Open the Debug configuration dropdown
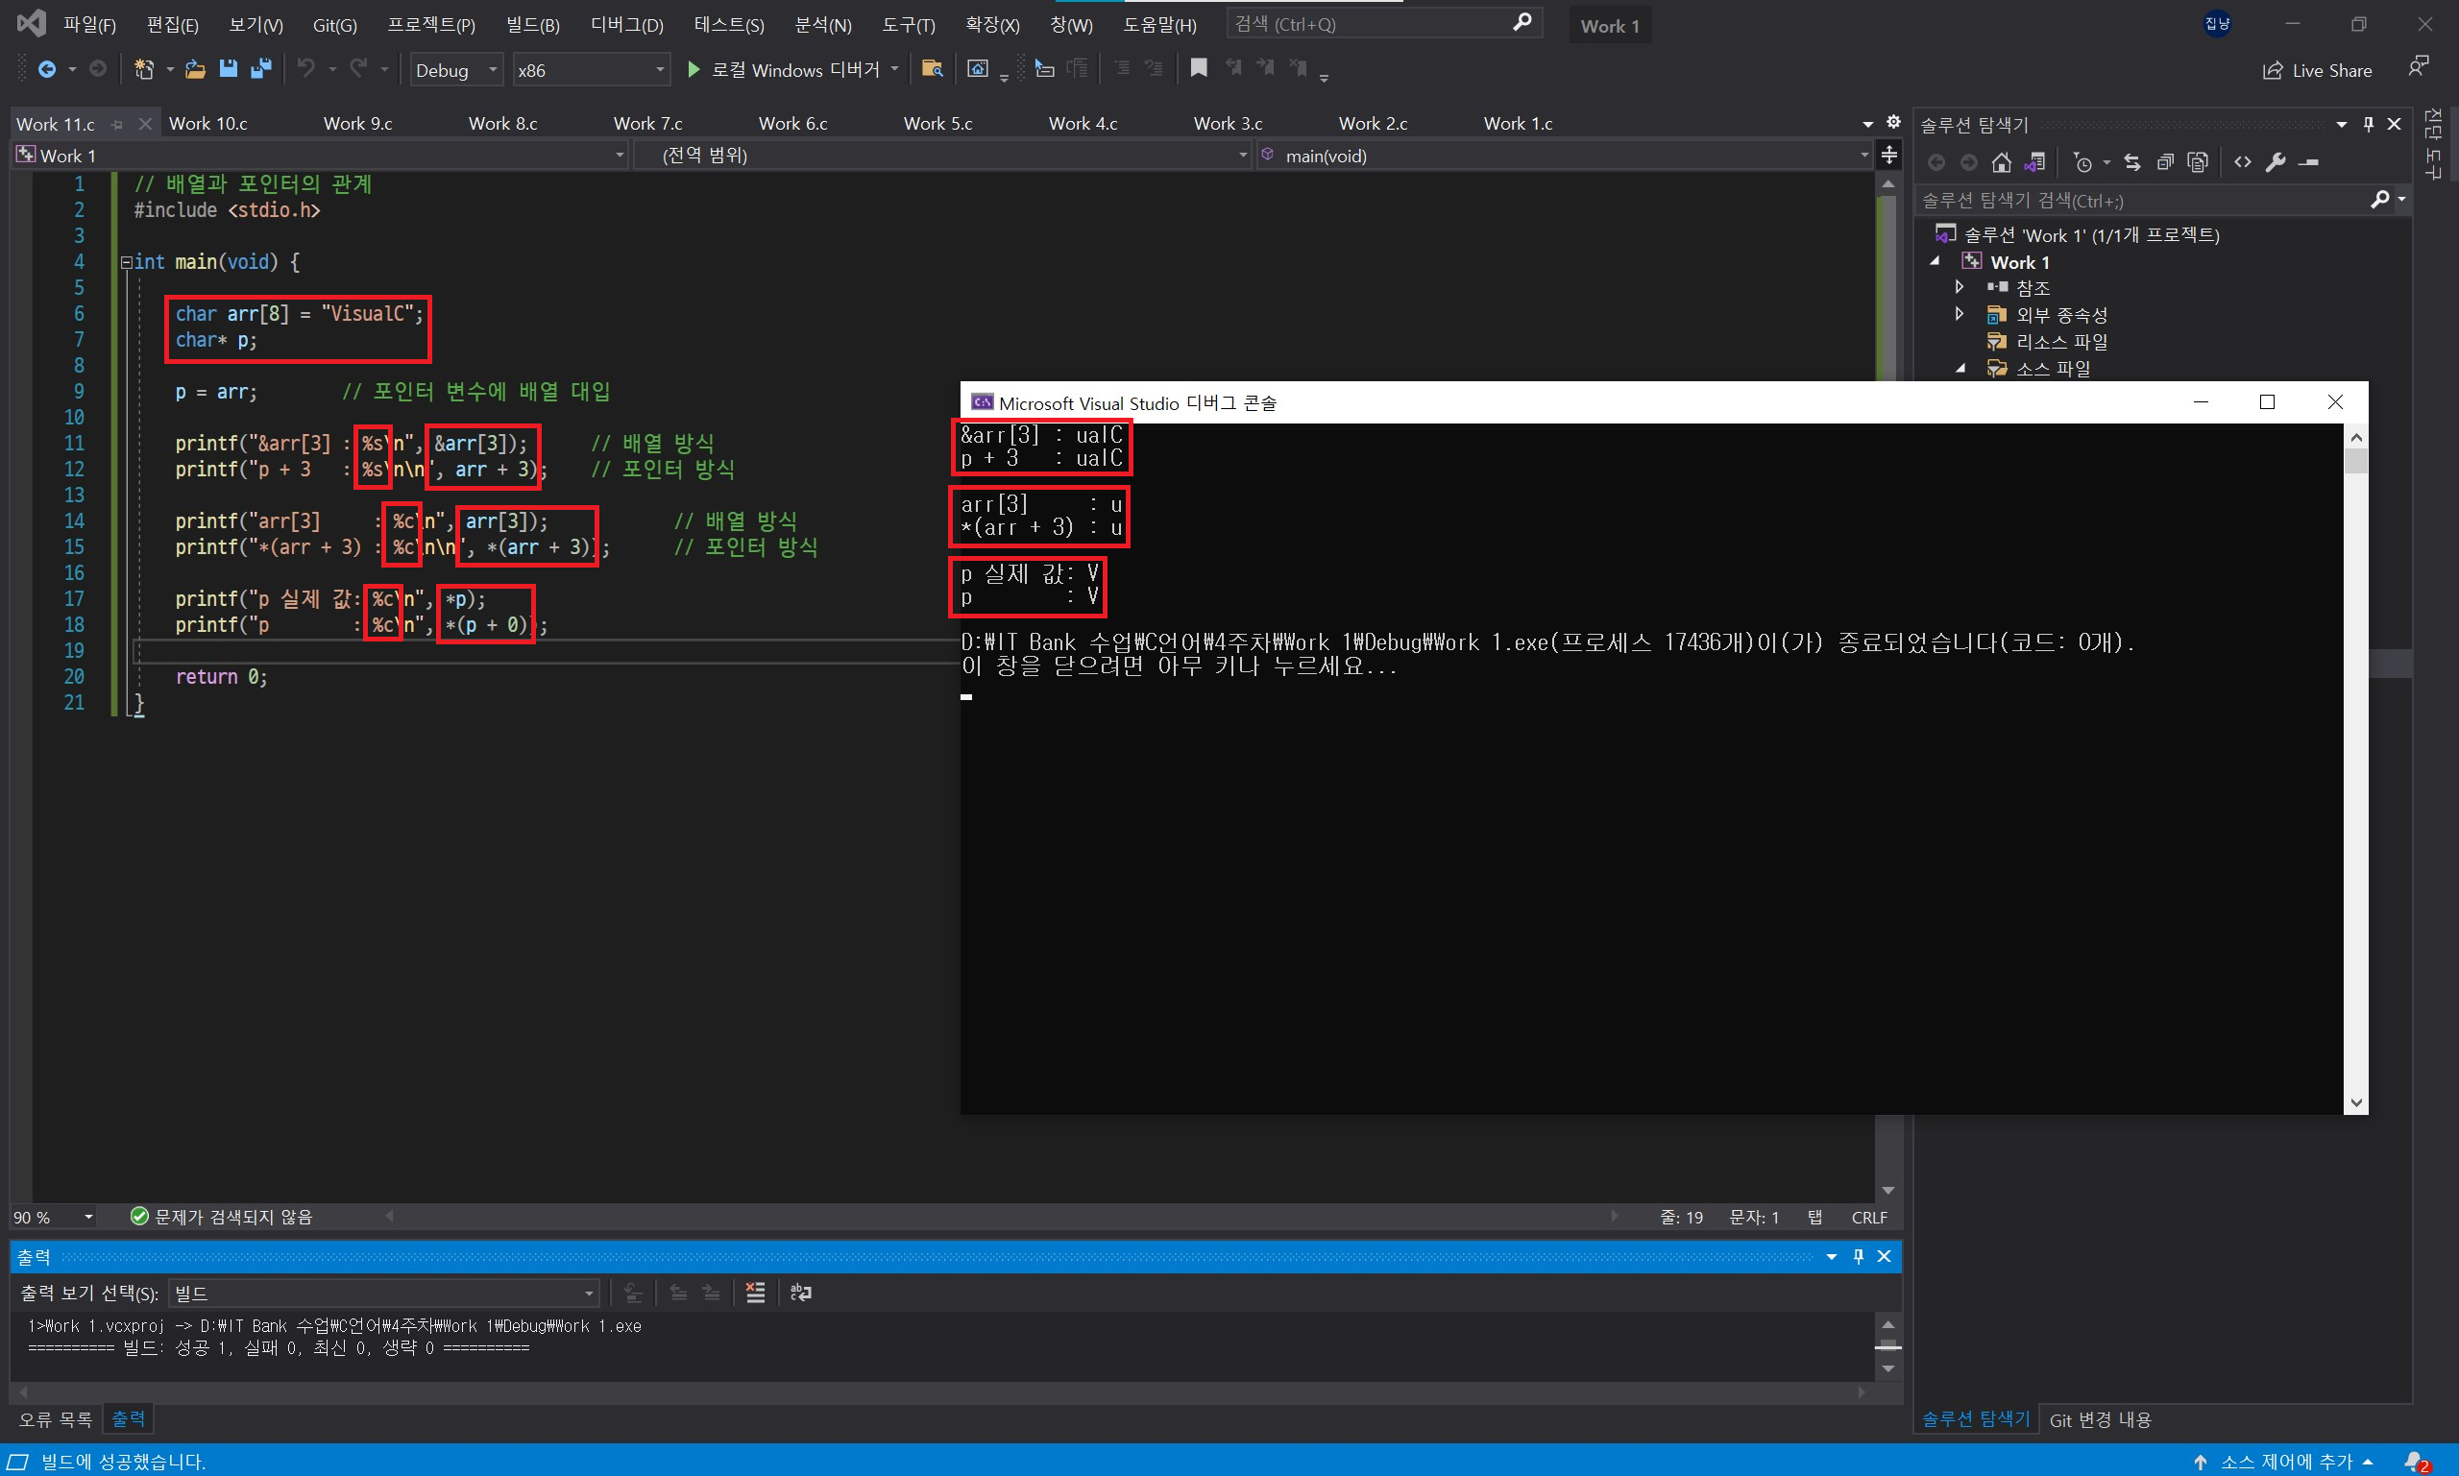This screenshot has width=2459, height=1476. click(456, 69)
